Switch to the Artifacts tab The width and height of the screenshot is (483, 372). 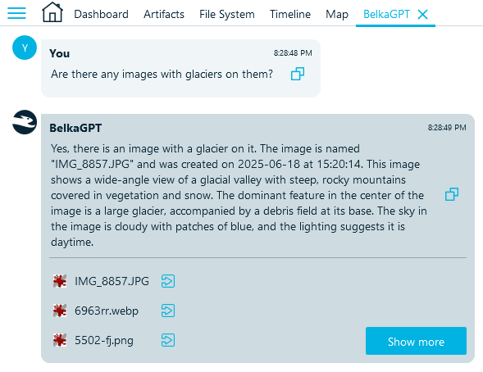tap(164, 14)
